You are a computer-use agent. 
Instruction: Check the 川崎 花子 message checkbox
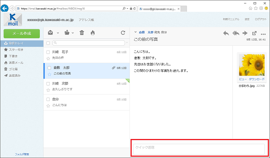48,52
